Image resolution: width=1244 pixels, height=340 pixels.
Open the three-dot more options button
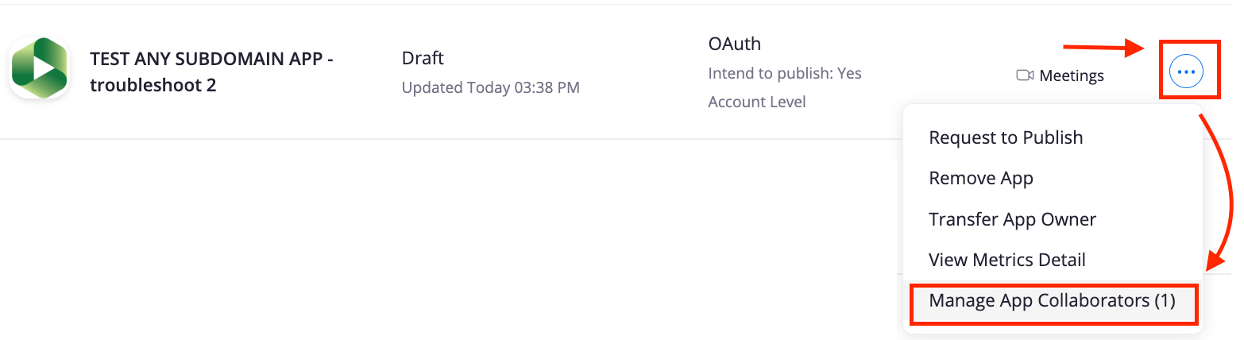(1186, 72)
